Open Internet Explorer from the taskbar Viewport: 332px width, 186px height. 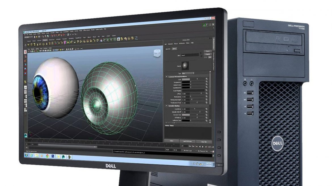[x=31, y=155]
